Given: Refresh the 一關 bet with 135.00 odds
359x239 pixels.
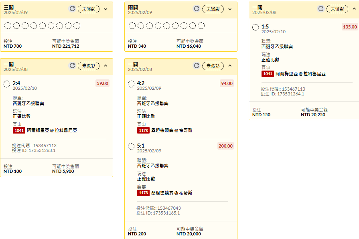Looking at the screenshot, I should (321, 9).
